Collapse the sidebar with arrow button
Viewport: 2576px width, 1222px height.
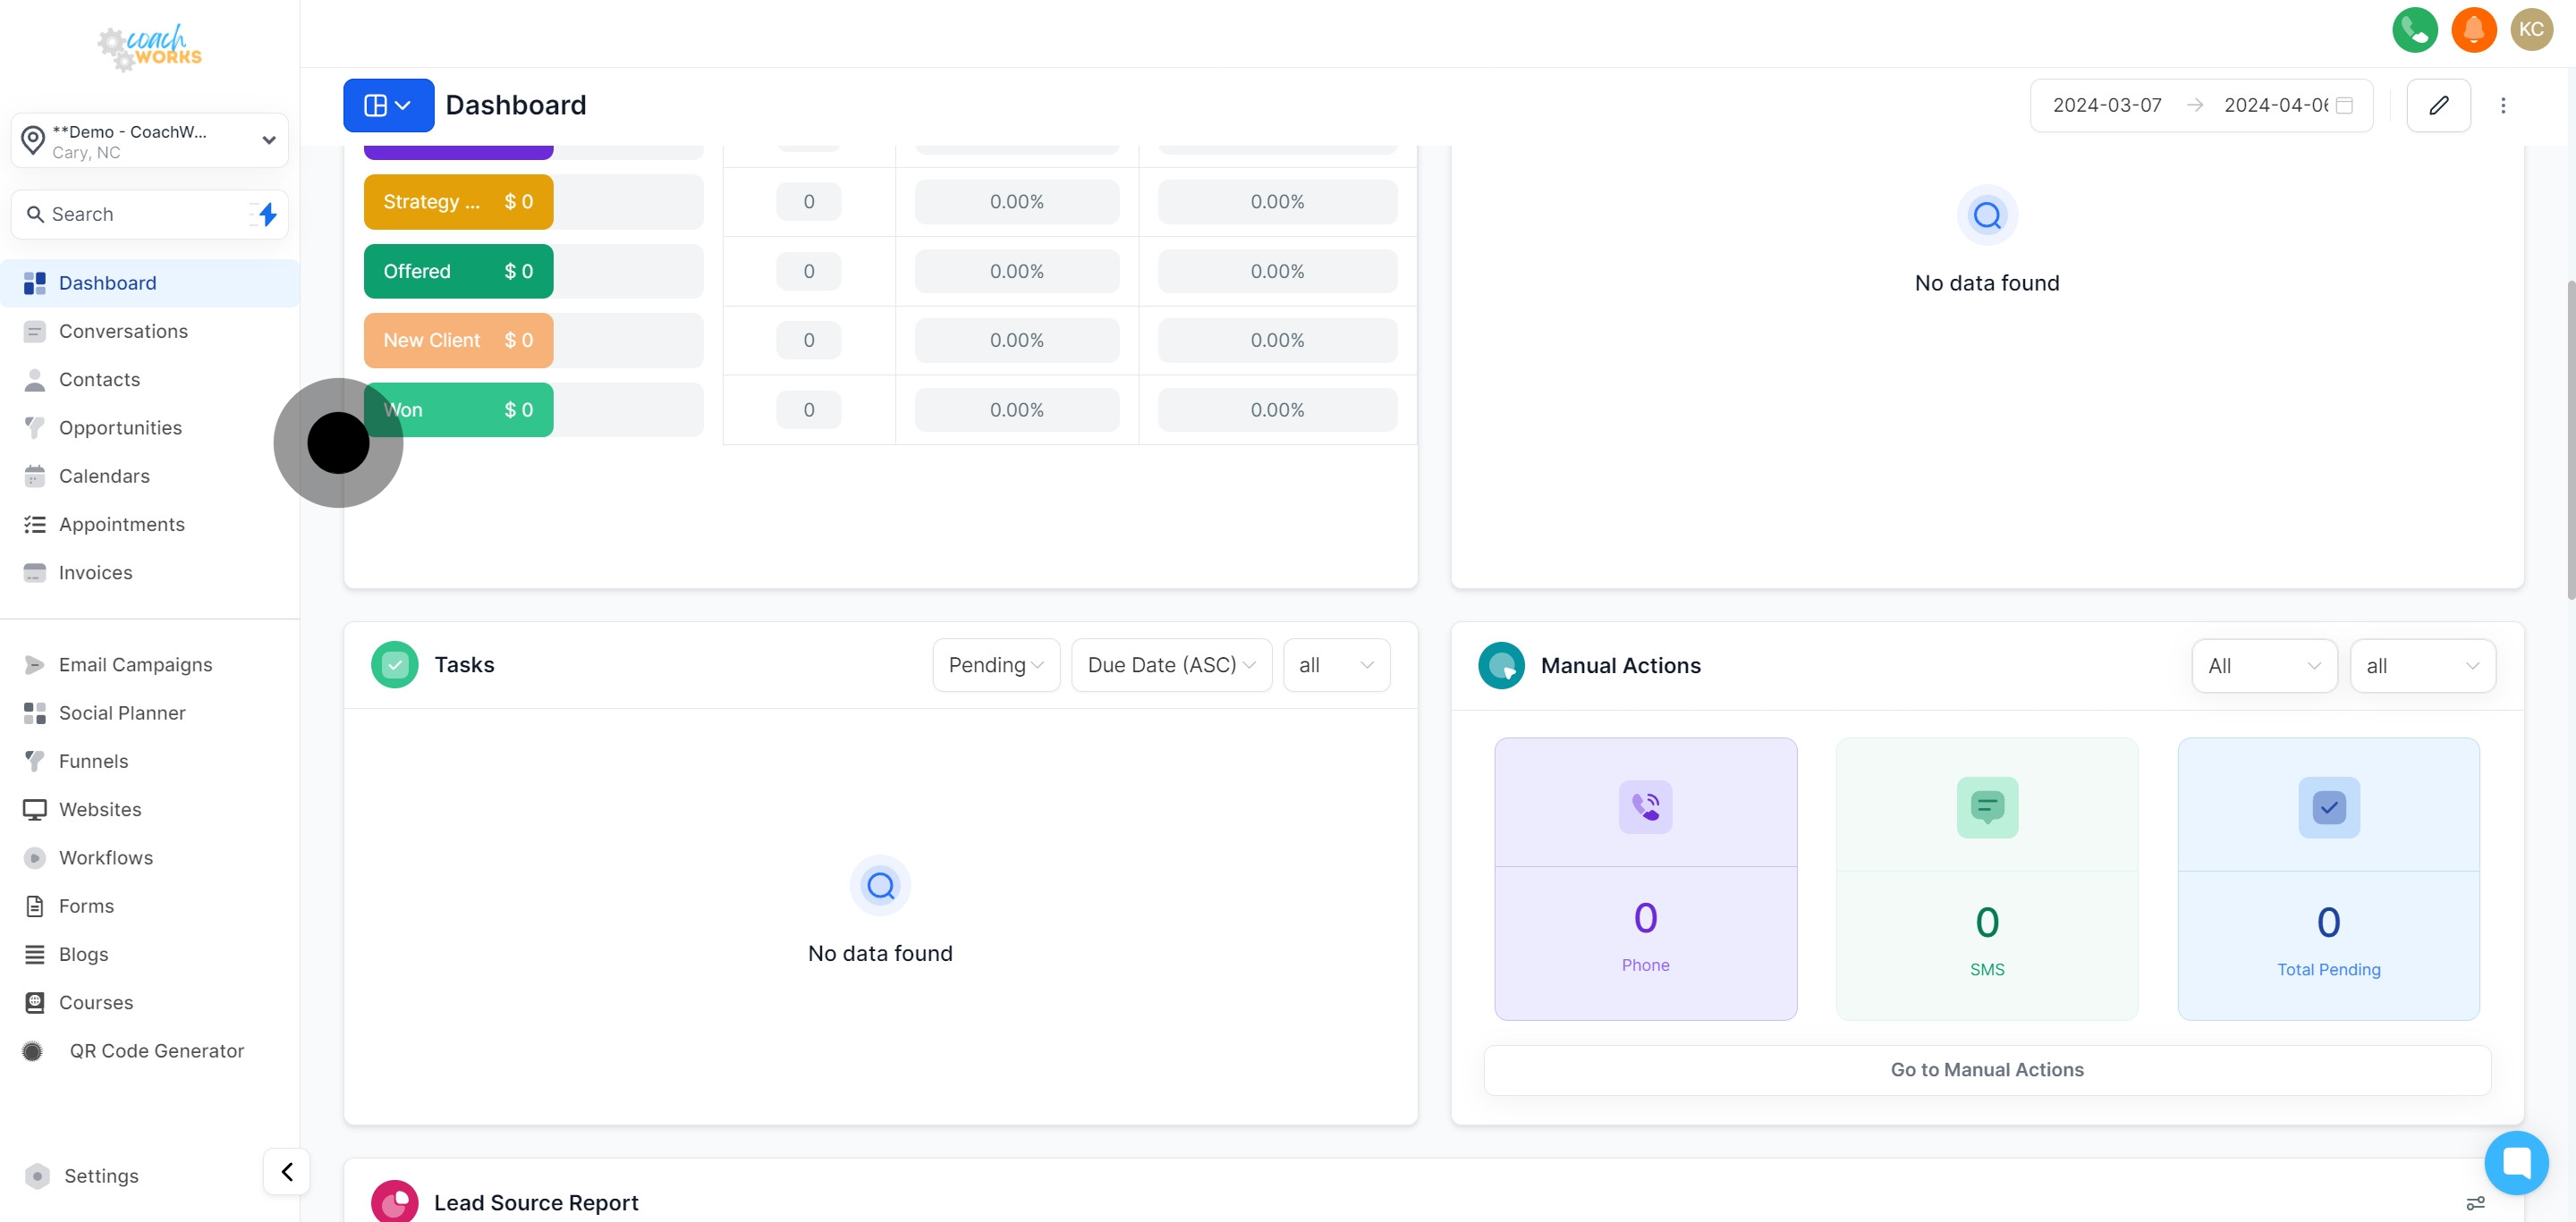click(x=287, y=1171)
